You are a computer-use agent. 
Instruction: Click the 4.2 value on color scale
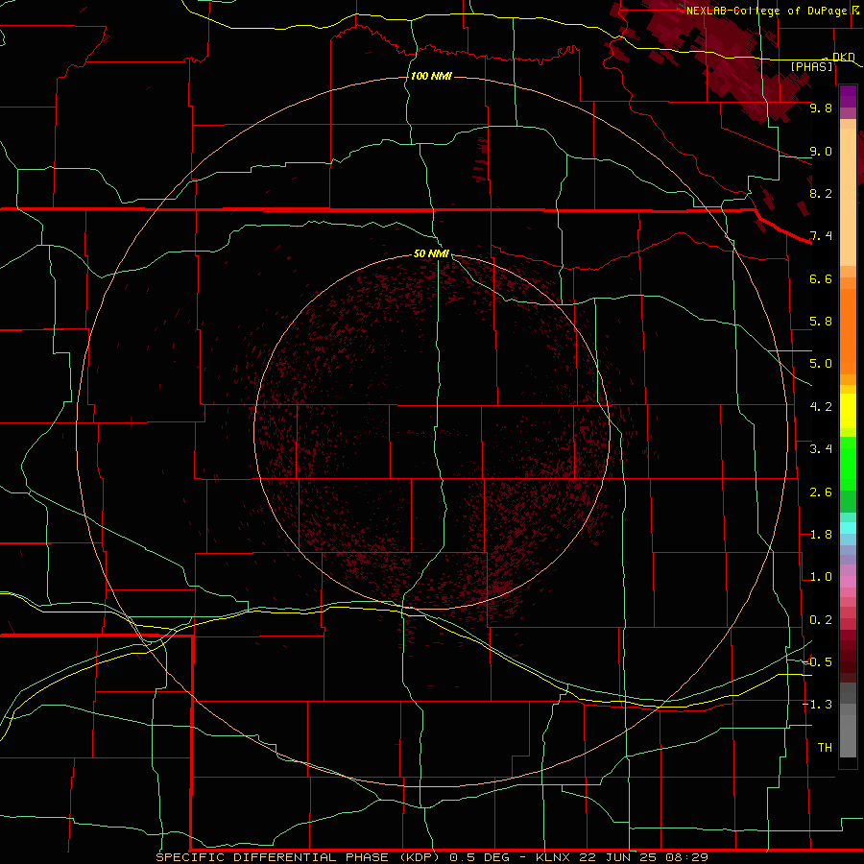click(x=821, y=407)
